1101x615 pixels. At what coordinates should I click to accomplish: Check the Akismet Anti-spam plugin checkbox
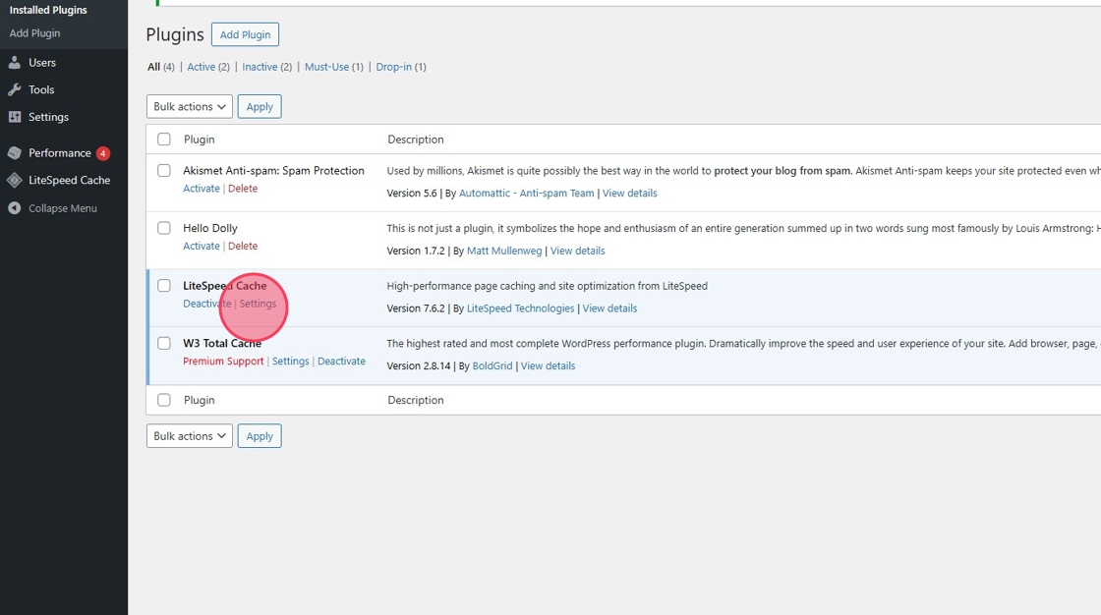pos(164,171)
